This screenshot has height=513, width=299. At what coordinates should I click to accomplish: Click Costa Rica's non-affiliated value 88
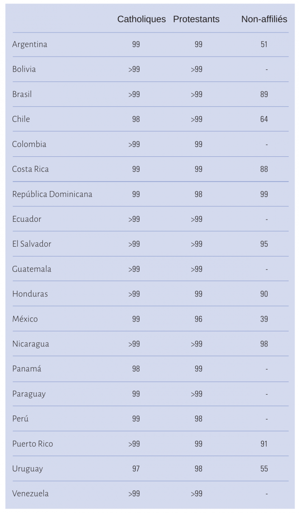264,169
